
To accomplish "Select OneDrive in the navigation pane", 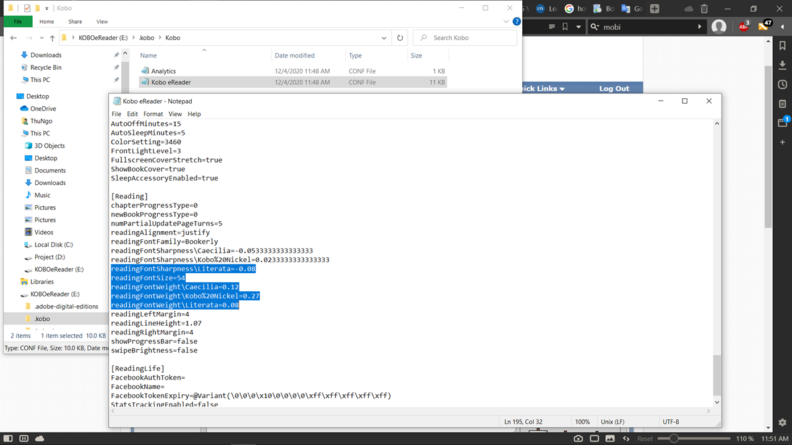I will pos(43,109).
